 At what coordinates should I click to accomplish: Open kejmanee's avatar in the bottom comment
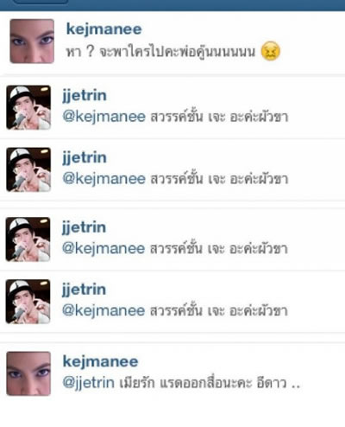point(28,373)
